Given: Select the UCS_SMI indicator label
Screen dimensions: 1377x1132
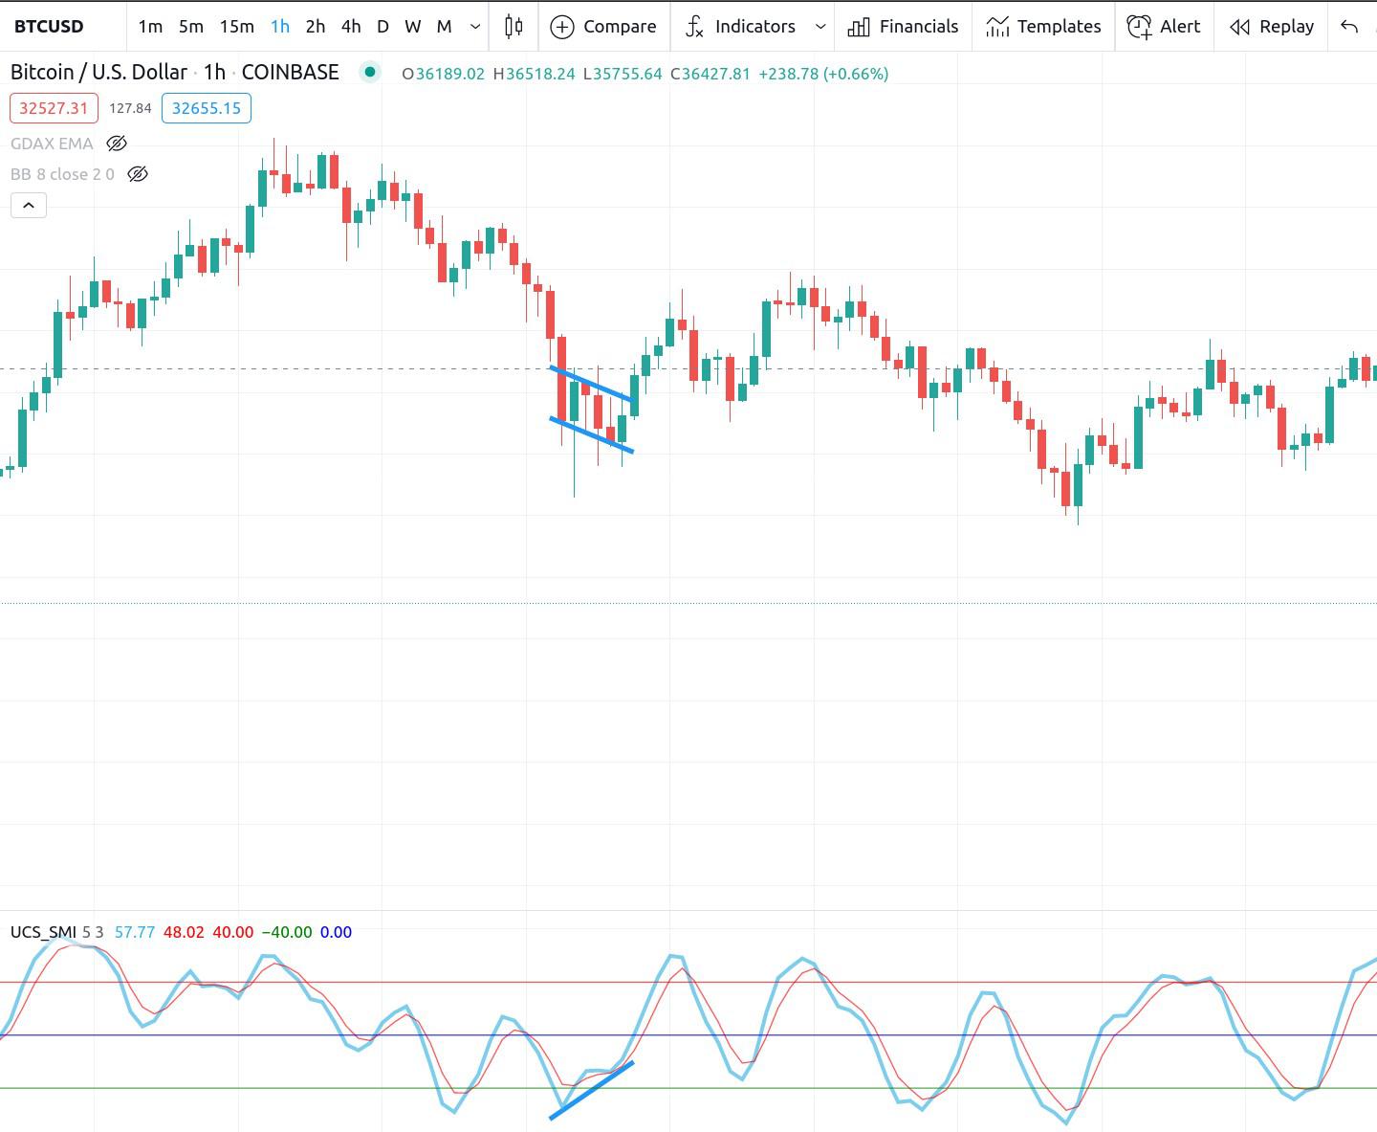Looking at the screenshot, I should 43,931.
